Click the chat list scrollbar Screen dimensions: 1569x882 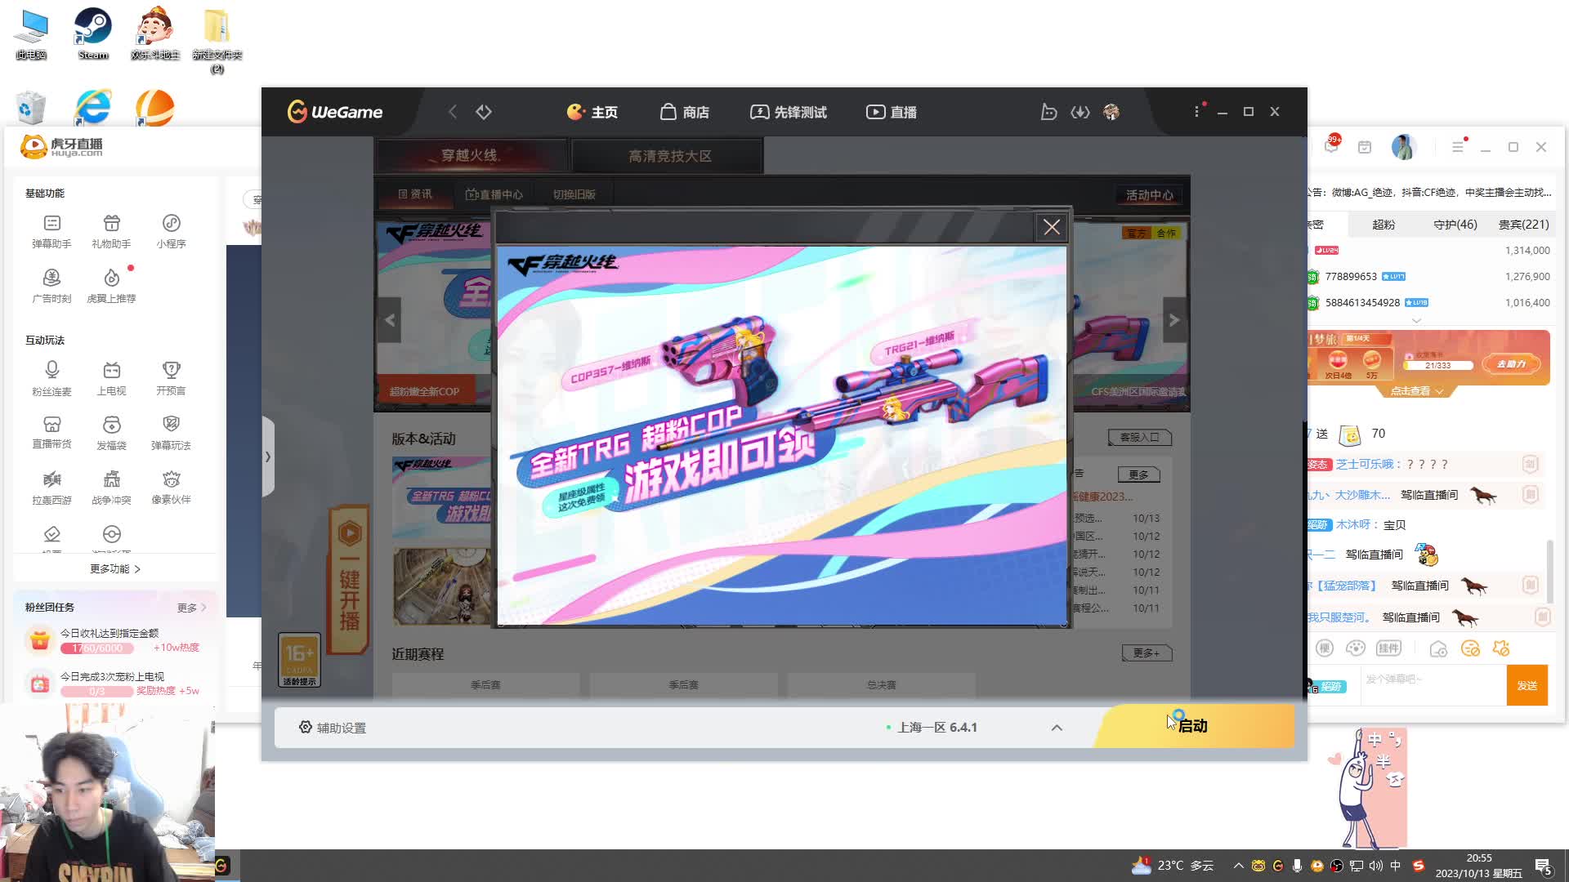point(1549,571)
